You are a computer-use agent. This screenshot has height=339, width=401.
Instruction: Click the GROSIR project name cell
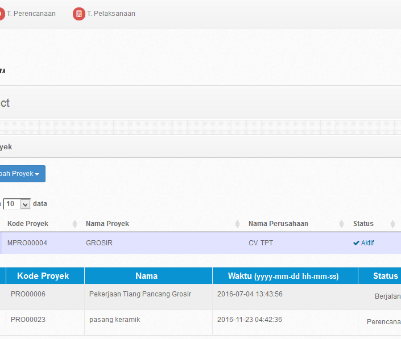point(99,243)
